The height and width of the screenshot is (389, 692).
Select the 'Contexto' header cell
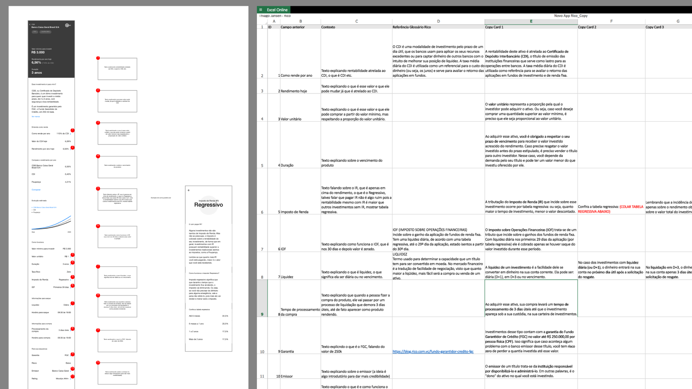[357, 27]
